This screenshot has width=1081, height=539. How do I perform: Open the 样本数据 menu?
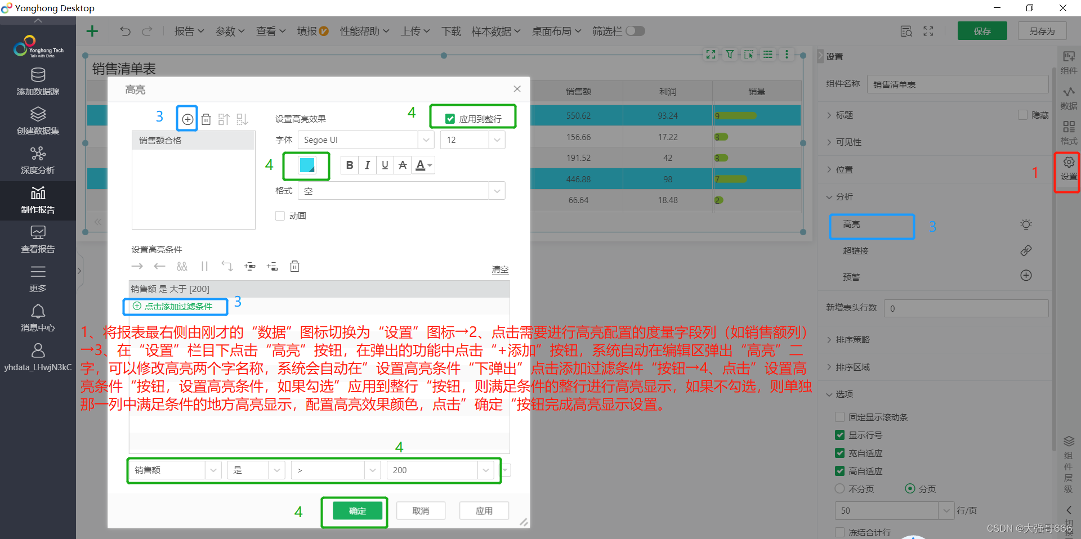pos(496,32)
